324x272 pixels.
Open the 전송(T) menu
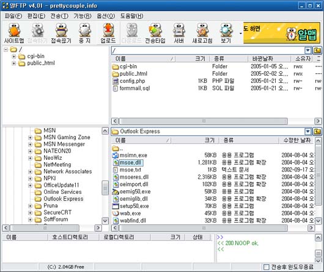pos(59,16)
